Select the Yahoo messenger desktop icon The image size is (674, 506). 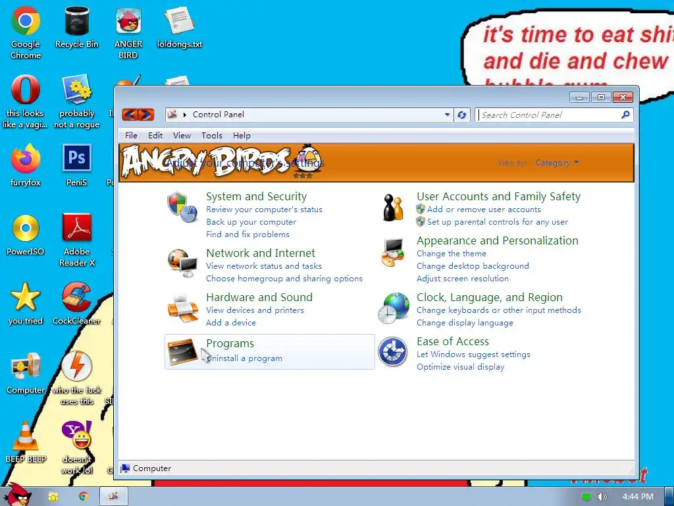pyautogui.click(x=76, y=447)
